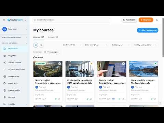Click the CourseAgent logo
Screen dimensions: 164x123
point(15,20)
